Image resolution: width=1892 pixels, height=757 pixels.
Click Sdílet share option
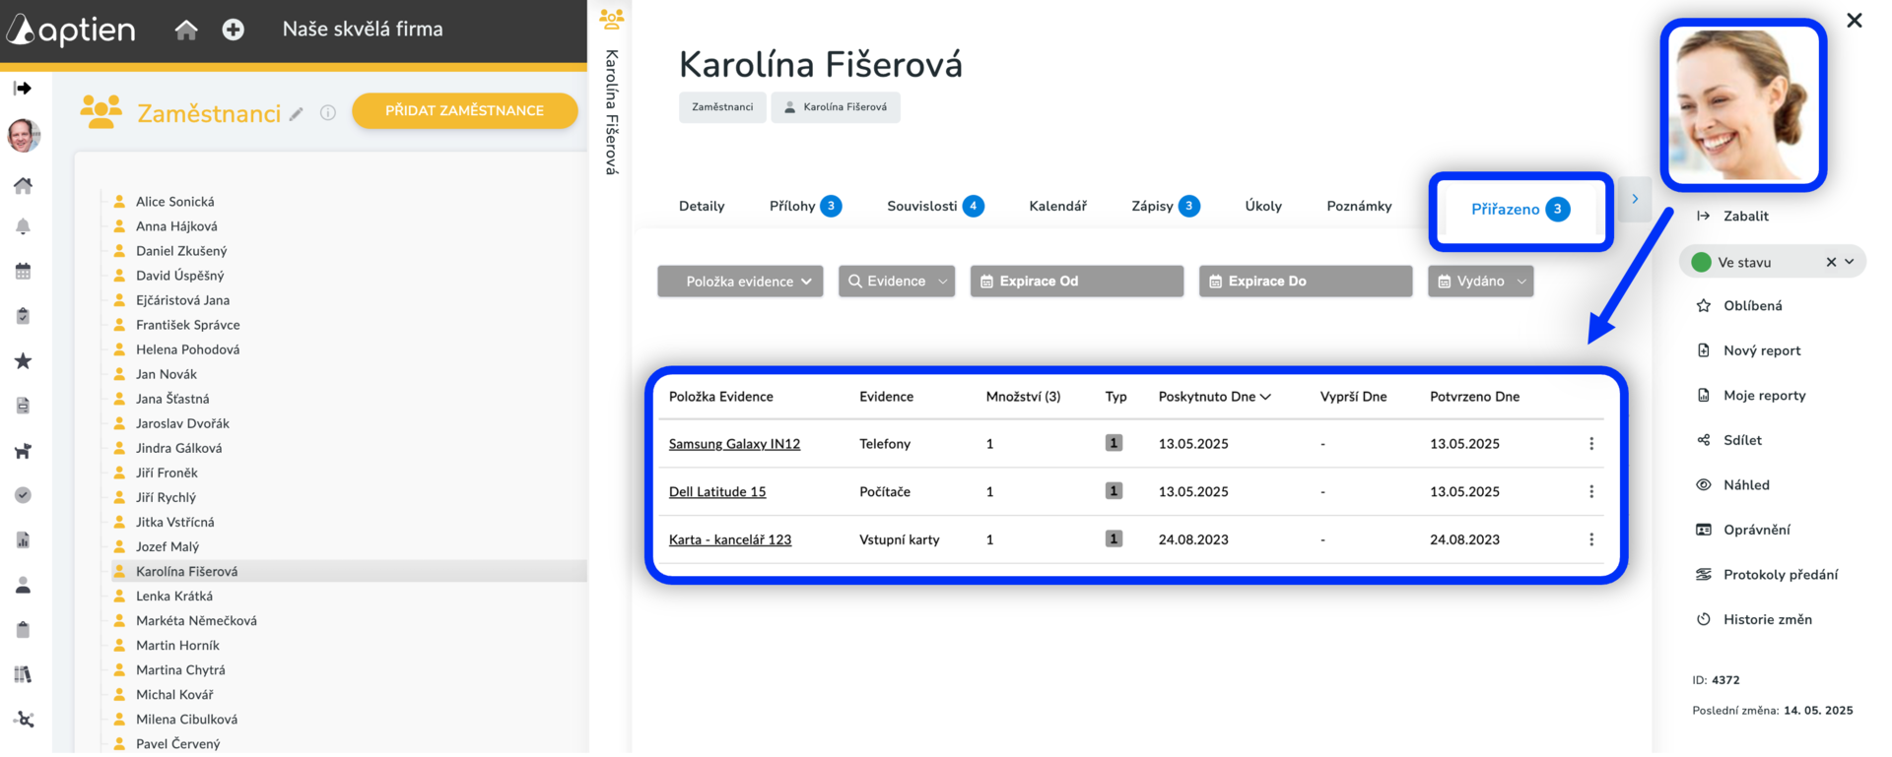point(1729,440)
